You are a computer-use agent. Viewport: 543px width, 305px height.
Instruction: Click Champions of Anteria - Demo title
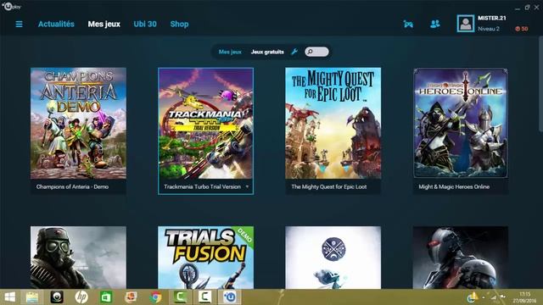coord(72,186)
